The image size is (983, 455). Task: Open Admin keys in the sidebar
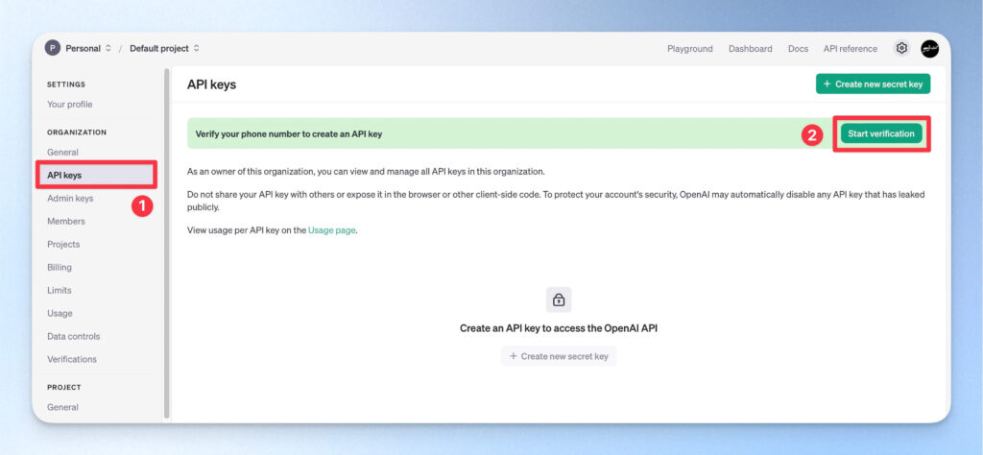[70, 198]
